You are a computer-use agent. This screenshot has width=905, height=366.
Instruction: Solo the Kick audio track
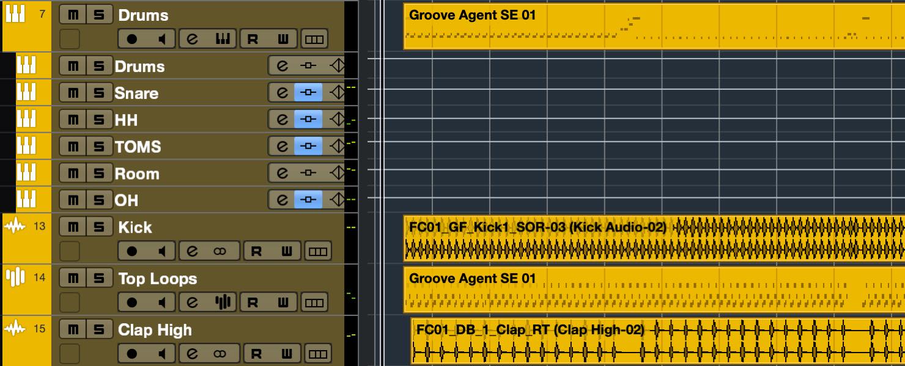(99, 227)
